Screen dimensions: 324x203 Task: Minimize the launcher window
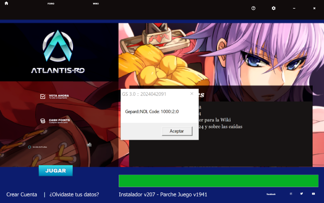[x=294, y=8]
